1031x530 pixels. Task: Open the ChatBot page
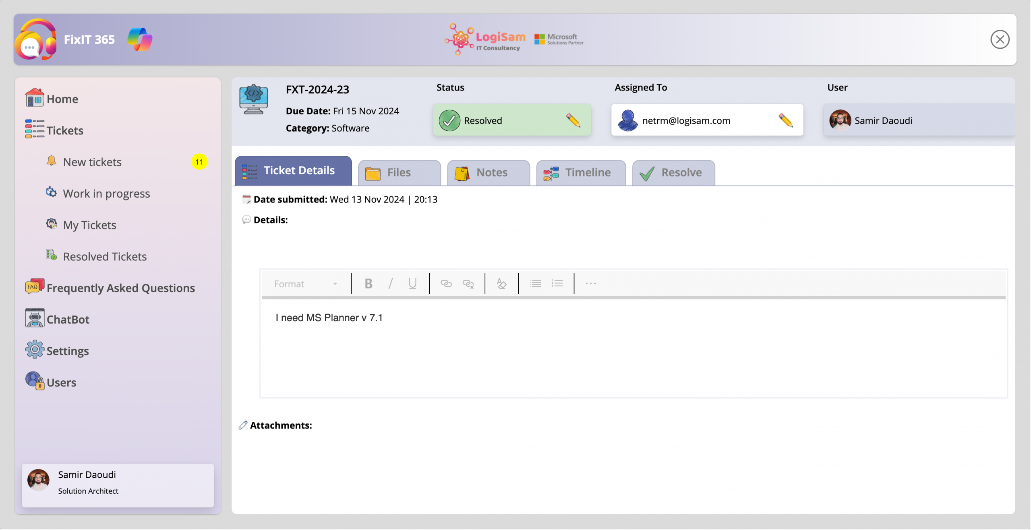pyautogui.click(x=68, y=319)
